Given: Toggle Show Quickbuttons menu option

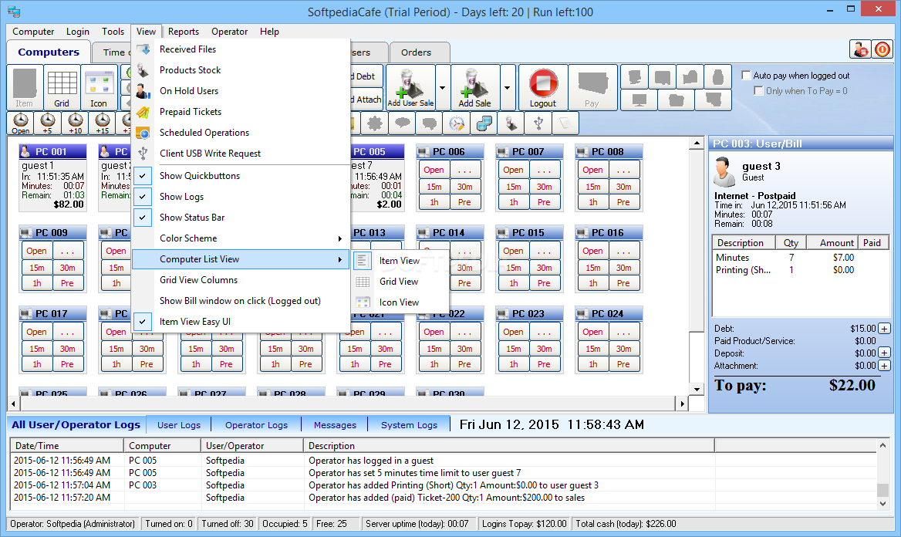Looking at the screenshot, I should [241, 176].
